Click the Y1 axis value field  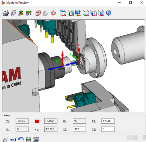point(51,121)
